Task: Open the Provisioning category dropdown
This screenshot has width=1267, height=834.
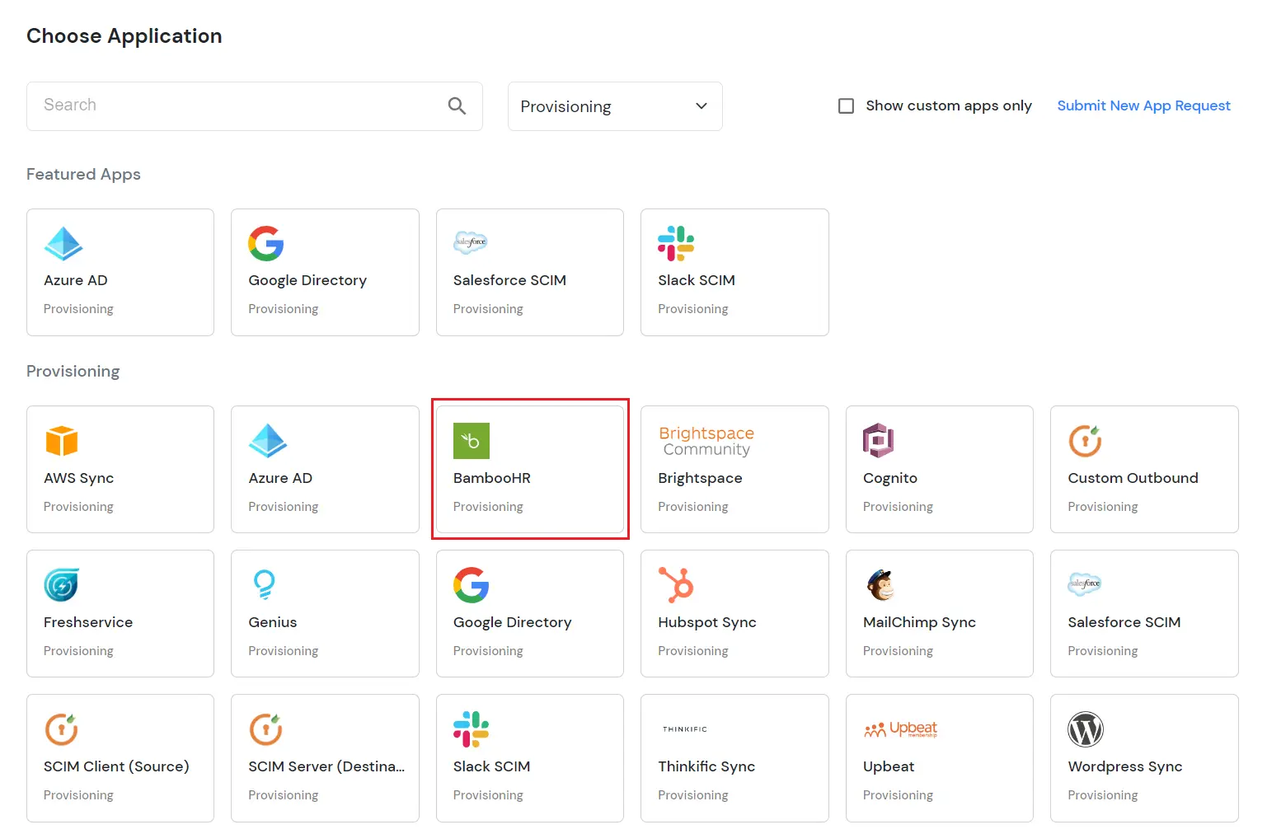Action: click(615, 106)
